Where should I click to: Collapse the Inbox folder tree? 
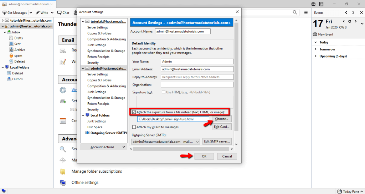coord(5,32)
